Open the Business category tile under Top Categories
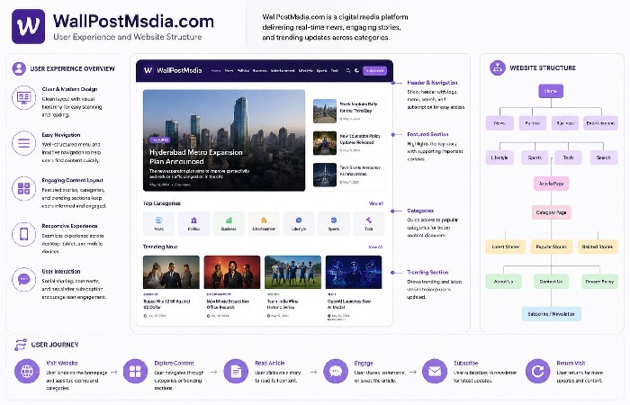 (229, 223)
